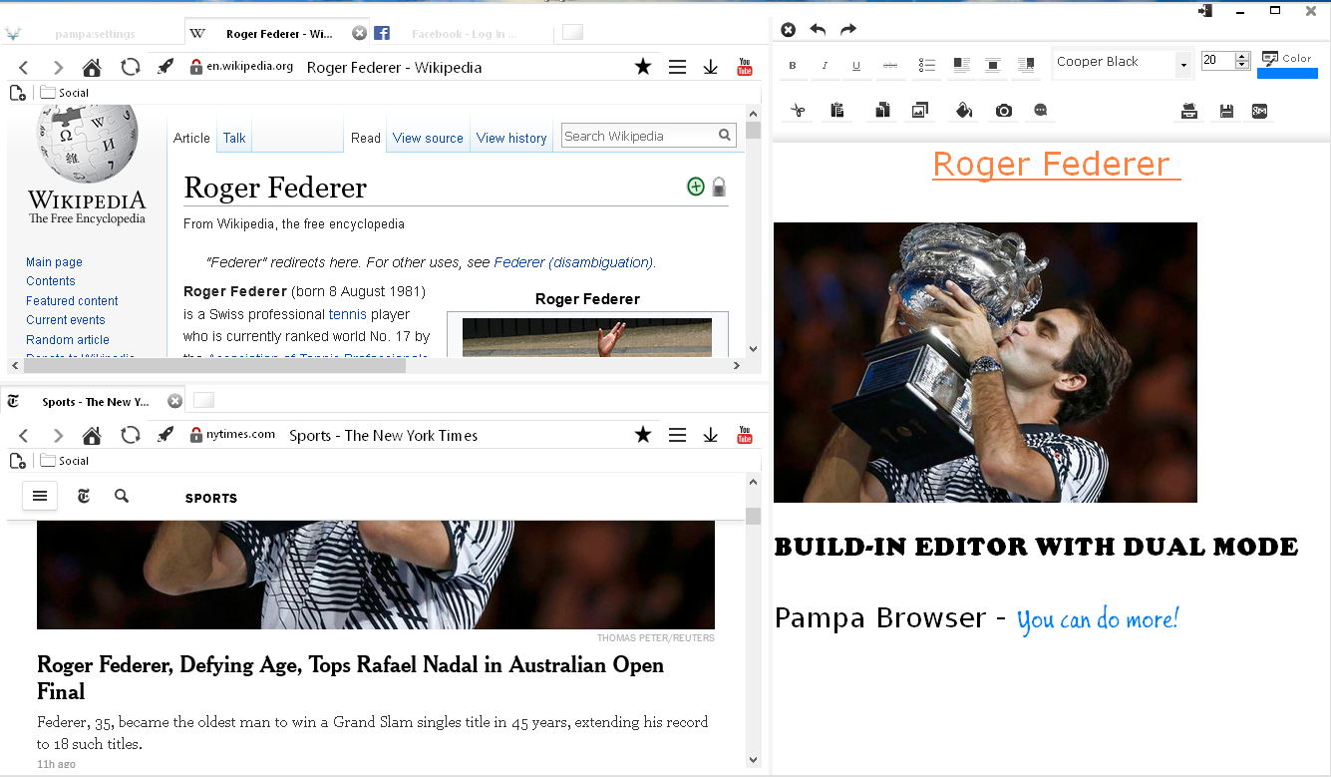This screenshot has height=777, width=1331.
Task: Open the Featured content sidebar link
Action: pyautogui.click(x=72, y=300)
